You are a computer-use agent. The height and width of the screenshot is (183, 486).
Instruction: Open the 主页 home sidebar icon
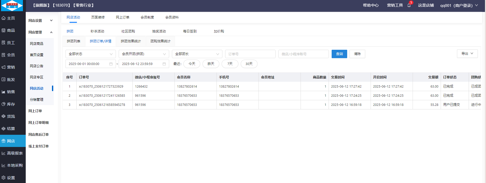click(4, 18)
